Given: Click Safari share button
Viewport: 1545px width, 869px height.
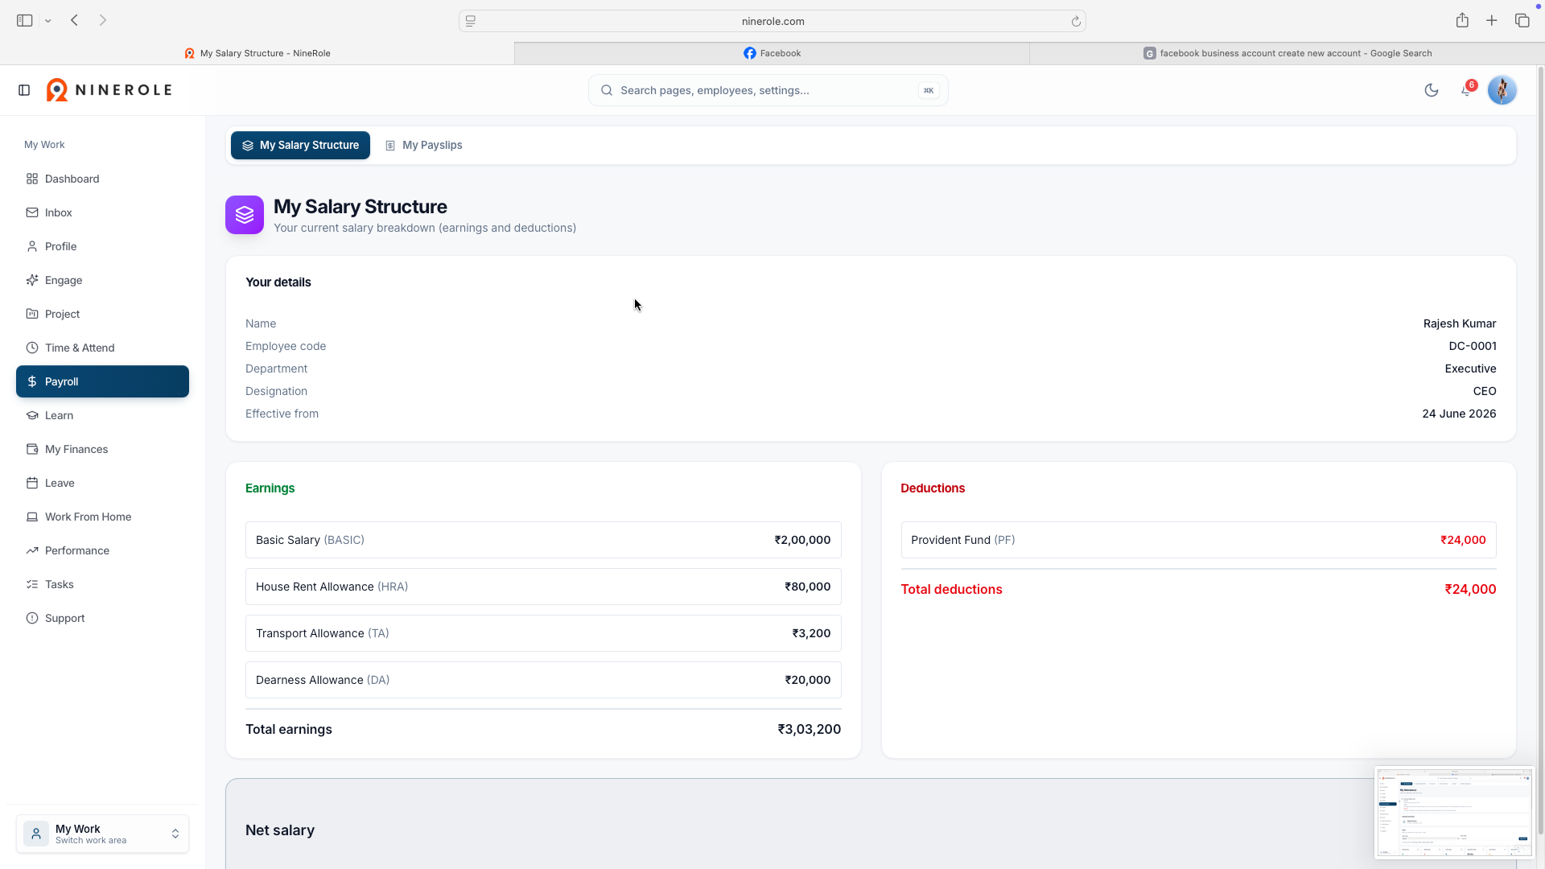Looking at the screenshot, I should coord(1462,21).
